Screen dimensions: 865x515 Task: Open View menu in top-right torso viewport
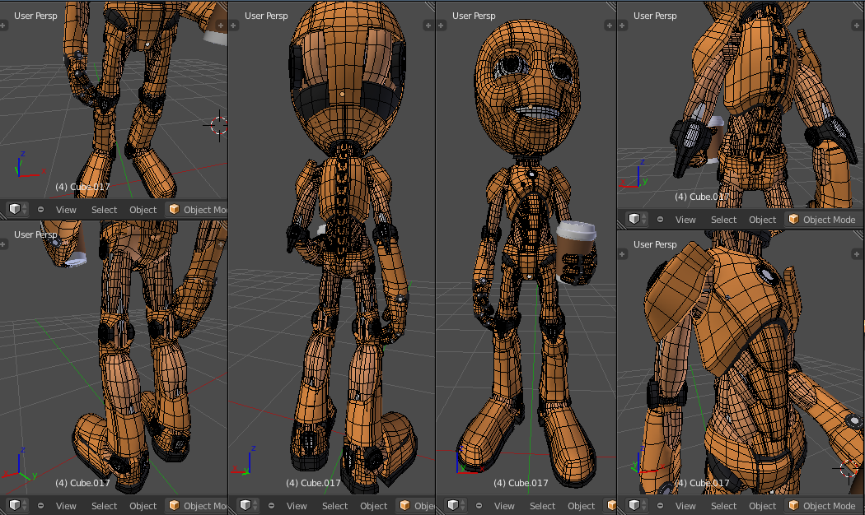coord(685,220)
